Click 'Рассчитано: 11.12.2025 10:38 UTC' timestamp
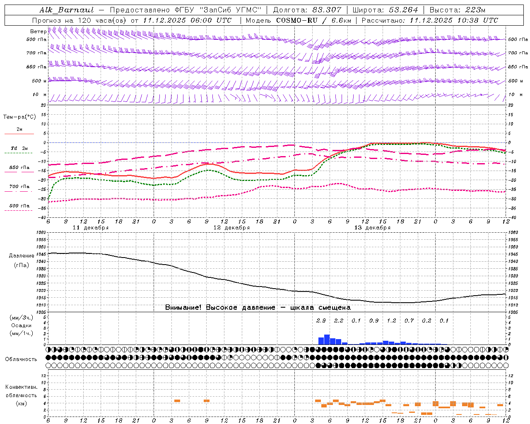 click(x=430, y=20)
